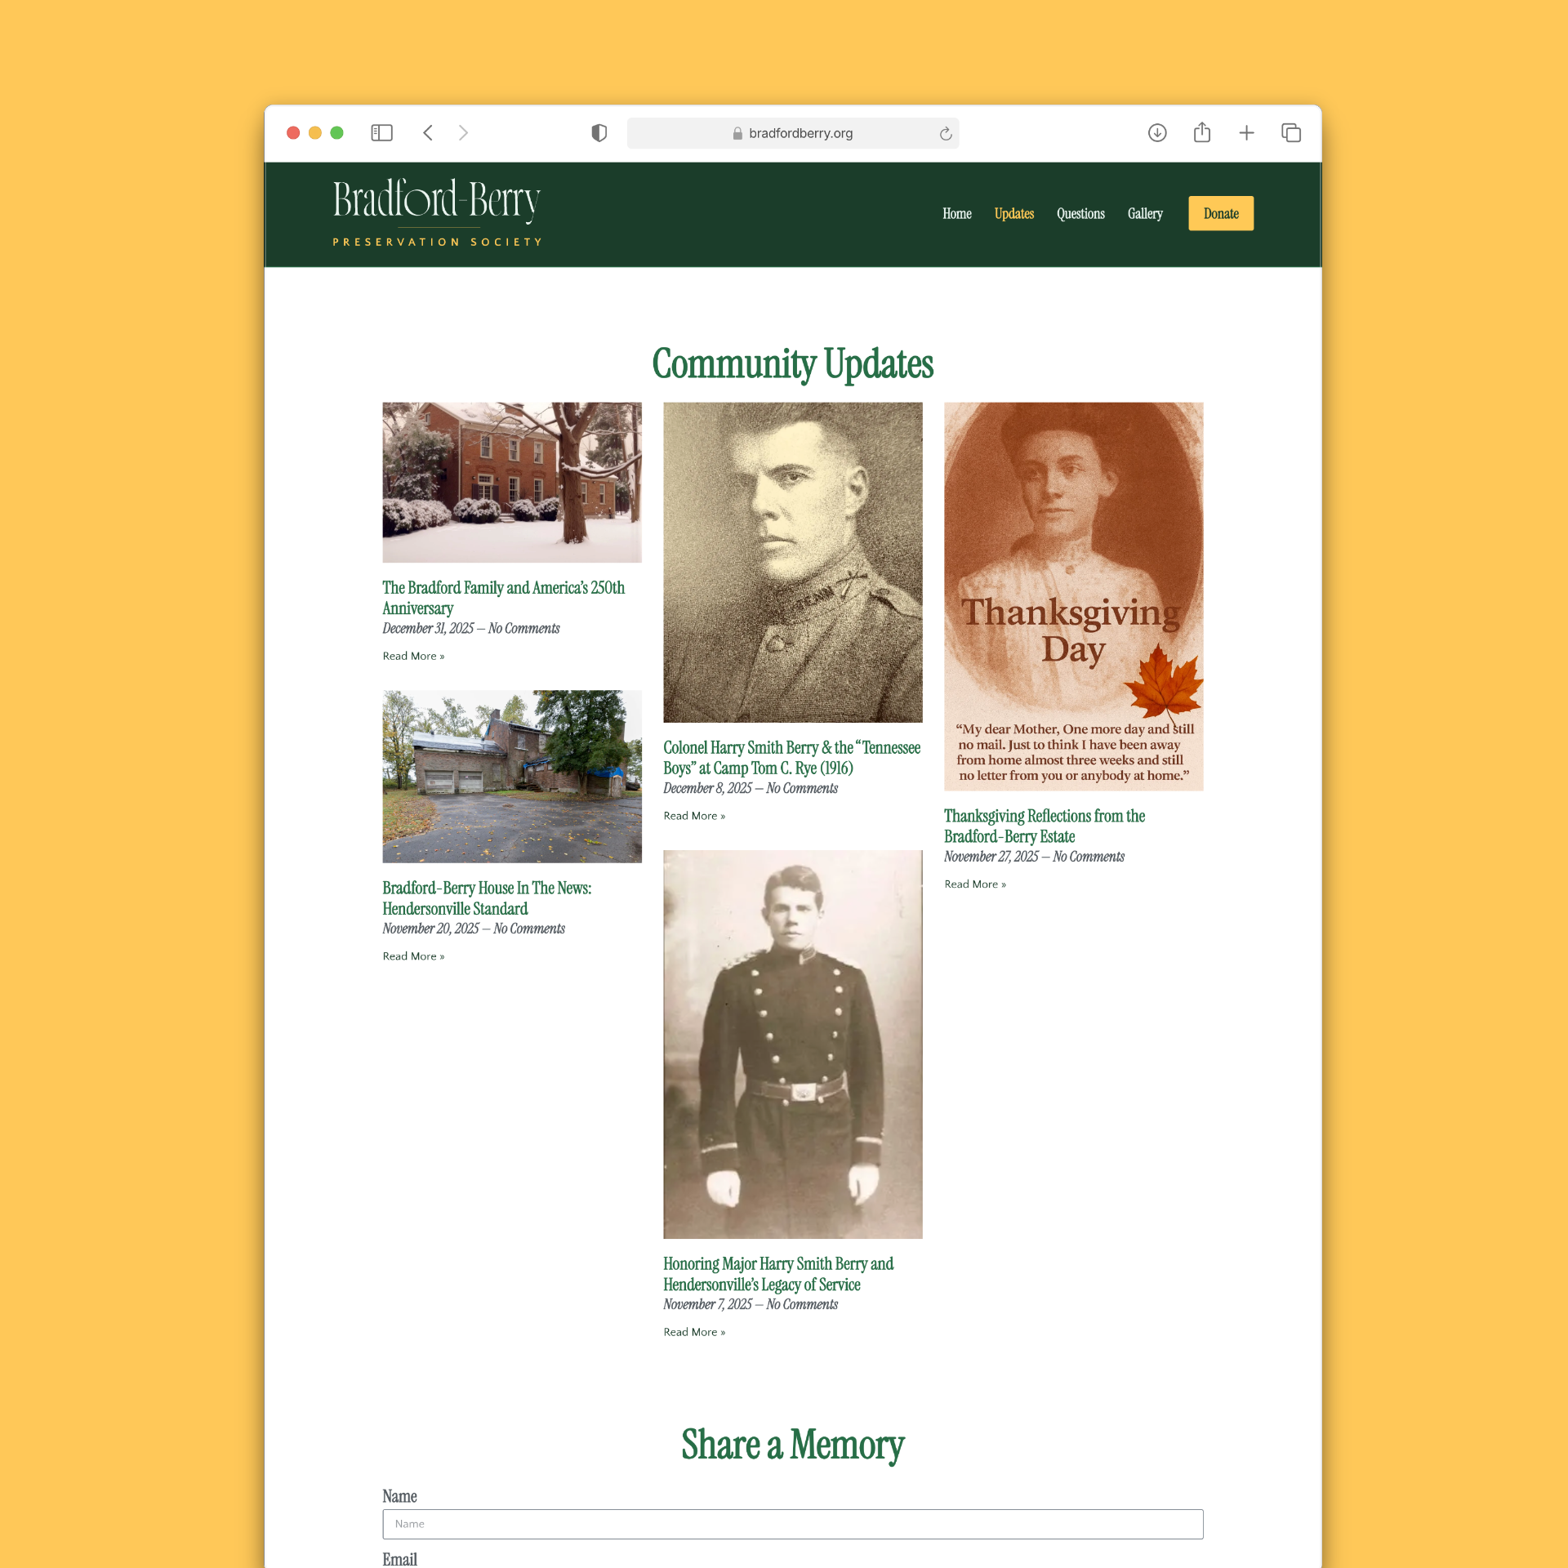
Task: Open the privacy shield icon
Action: point(599,133)
